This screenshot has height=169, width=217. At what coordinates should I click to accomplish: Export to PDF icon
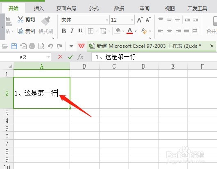(23, 46)
